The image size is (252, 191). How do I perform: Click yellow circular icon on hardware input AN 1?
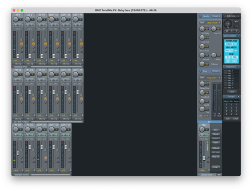(21, 44)
